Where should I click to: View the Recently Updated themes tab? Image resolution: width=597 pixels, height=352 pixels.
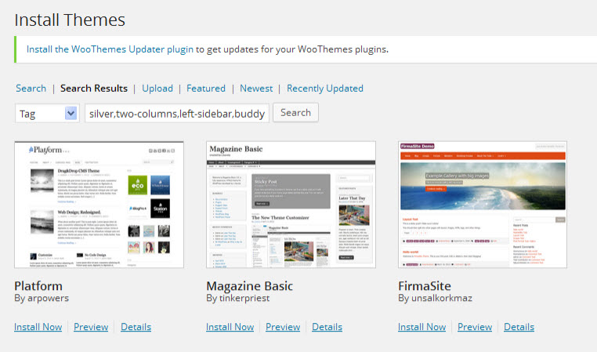pos(325,89)
